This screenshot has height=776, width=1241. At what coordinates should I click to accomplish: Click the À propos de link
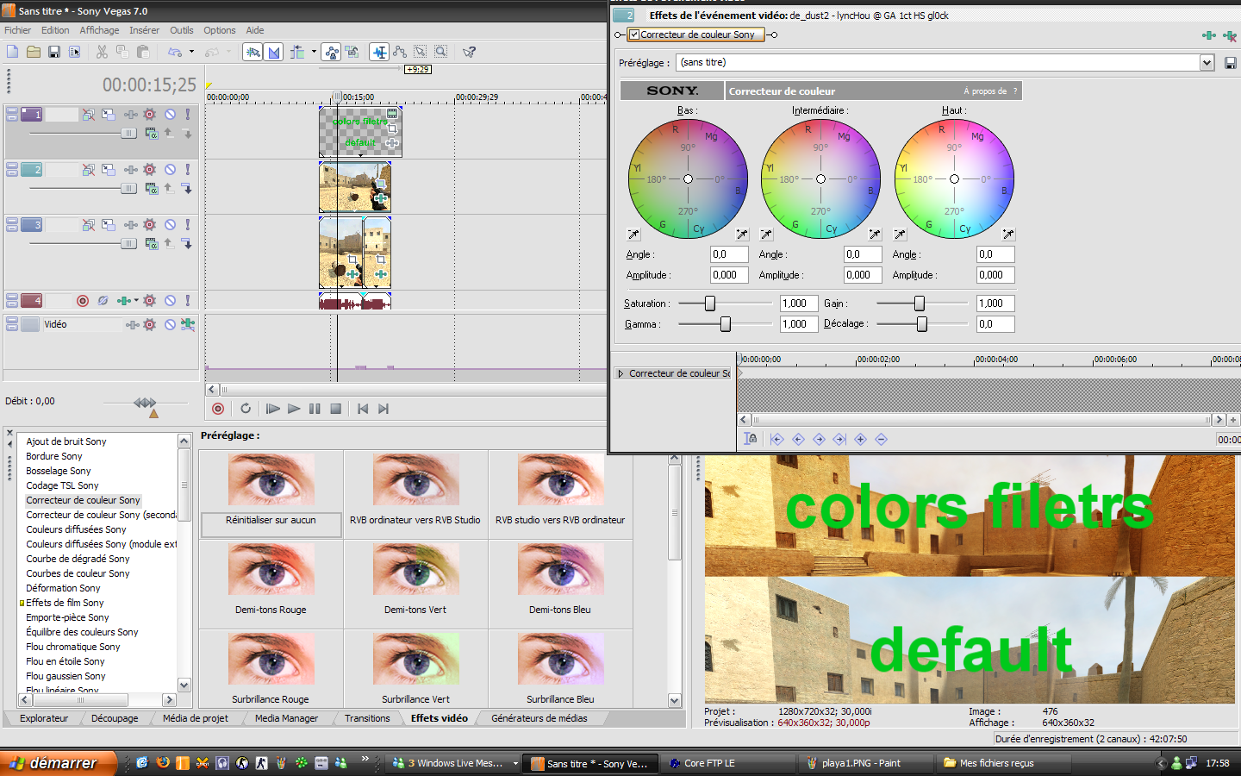985,91
